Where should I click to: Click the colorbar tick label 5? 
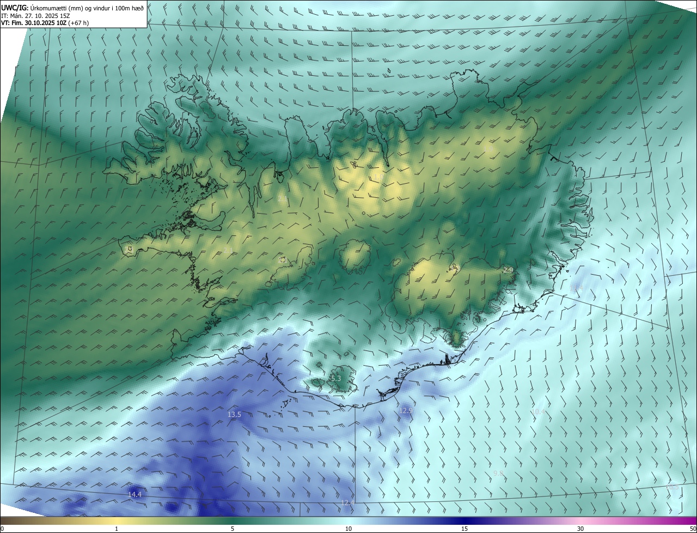(233, 529)
